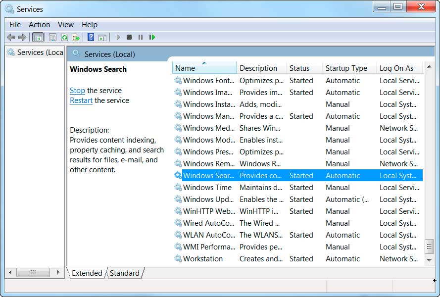440x297 pixels.
Task: Select the 'WinHTTP Web...' service name
Action: [x=209, y=211]
